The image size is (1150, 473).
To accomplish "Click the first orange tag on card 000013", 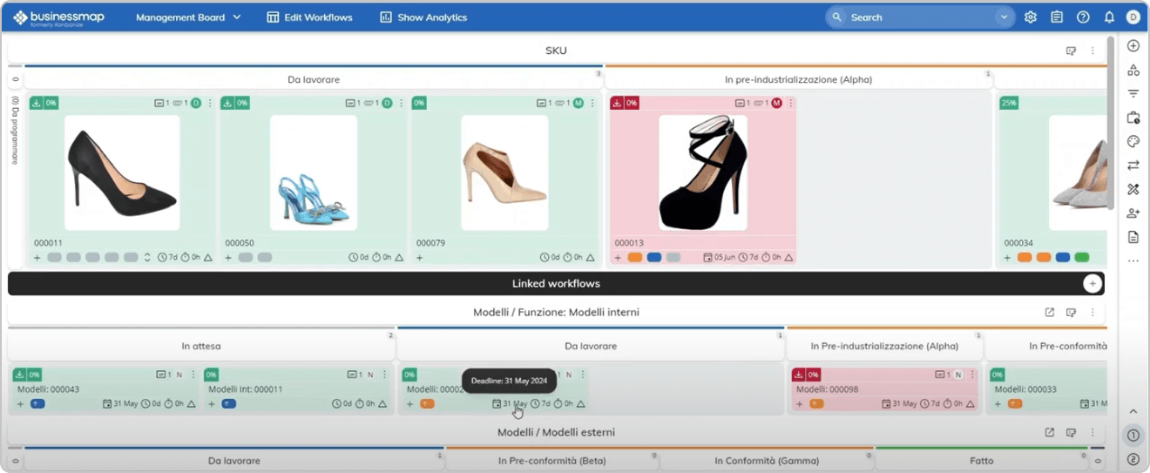I will (x=635, y=258).
